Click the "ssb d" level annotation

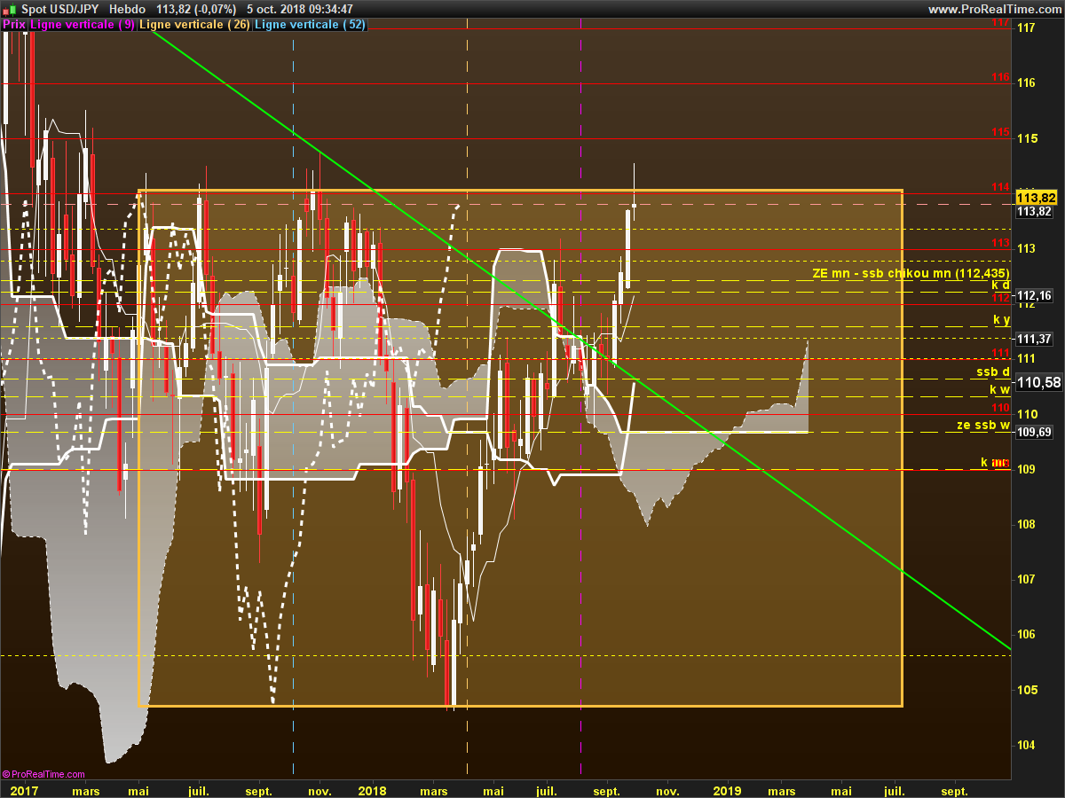993,372
